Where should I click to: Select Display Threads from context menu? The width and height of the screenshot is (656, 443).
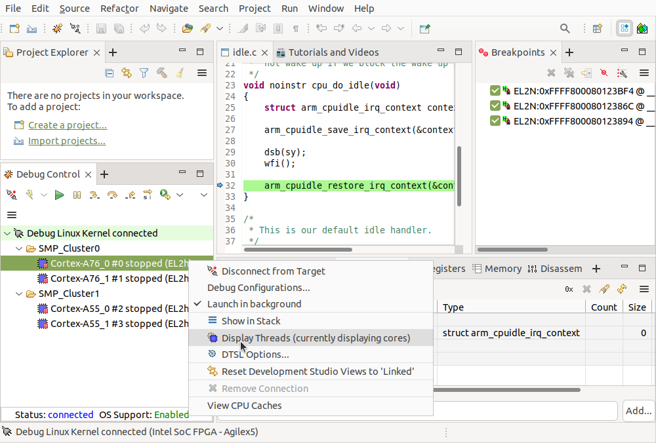point(315,338)
